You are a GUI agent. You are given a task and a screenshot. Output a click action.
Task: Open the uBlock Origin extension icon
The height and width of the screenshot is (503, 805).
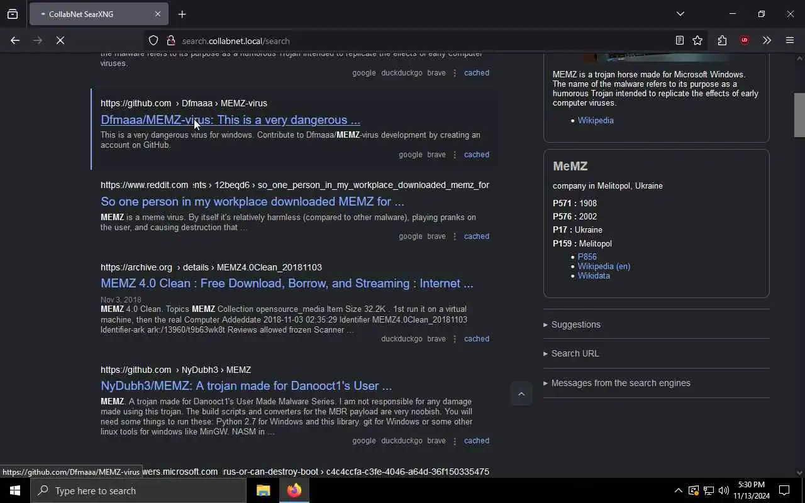point(745,40)
